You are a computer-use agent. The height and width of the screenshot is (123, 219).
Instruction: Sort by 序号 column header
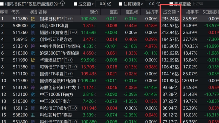[x=4, y=12]
